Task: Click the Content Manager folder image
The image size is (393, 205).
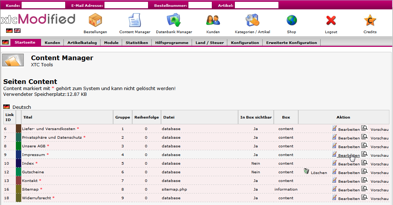Action: (x=13, y=60)
